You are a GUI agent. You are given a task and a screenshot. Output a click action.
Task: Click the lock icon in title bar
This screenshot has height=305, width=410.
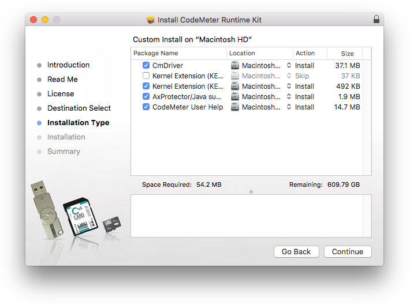[377, 20]
